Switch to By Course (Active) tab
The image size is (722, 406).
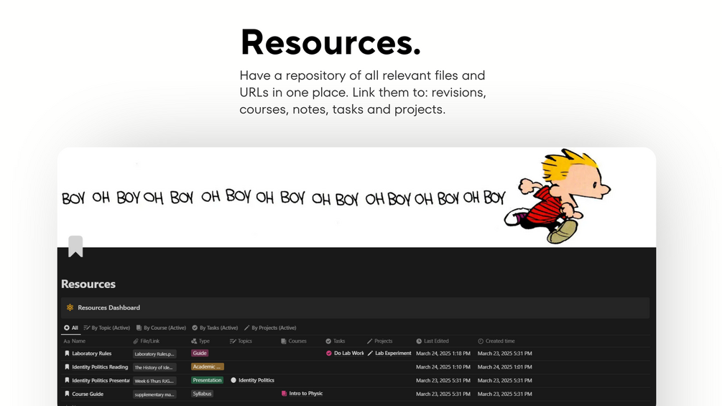click(x=161, y=328)
